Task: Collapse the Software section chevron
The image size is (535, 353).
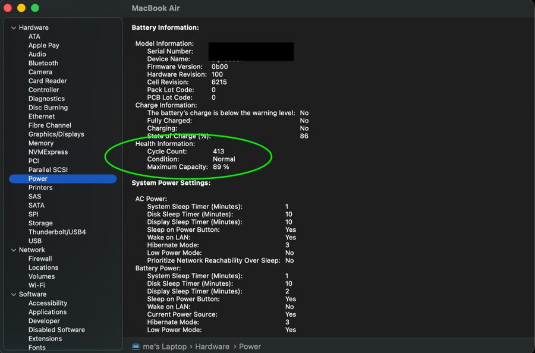Action: [14, 295]
